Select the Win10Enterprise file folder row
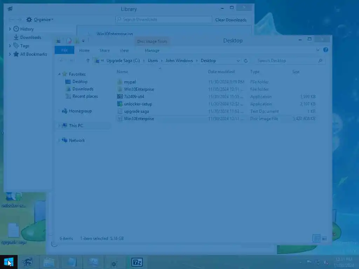Screen dimensions: 359x269 pos(216,89)
